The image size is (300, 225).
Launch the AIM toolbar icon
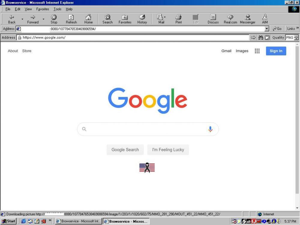[265, 19]
